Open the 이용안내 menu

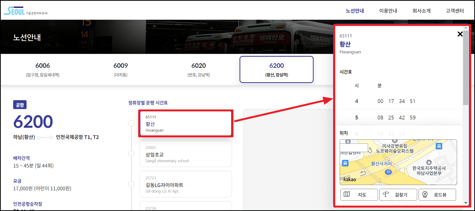pos(388,10)
